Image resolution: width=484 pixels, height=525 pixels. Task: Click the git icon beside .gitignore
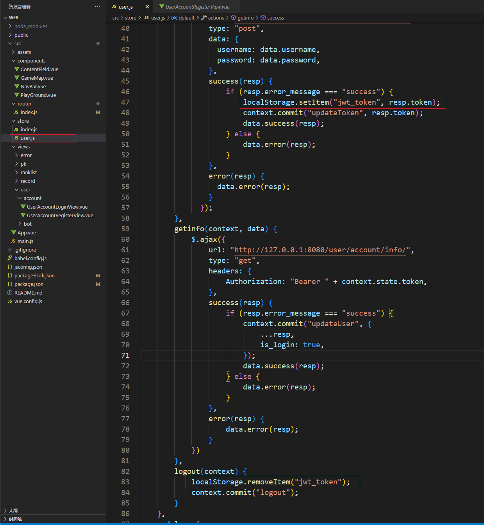point(10,250)
